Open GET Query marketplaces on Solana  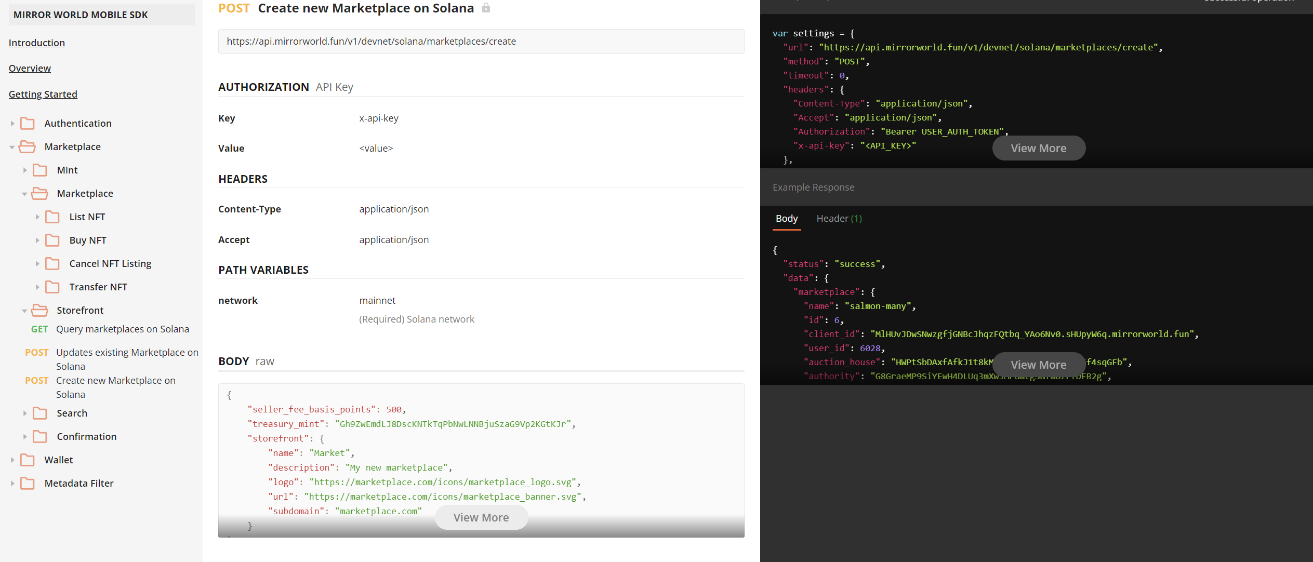point(122,329)
